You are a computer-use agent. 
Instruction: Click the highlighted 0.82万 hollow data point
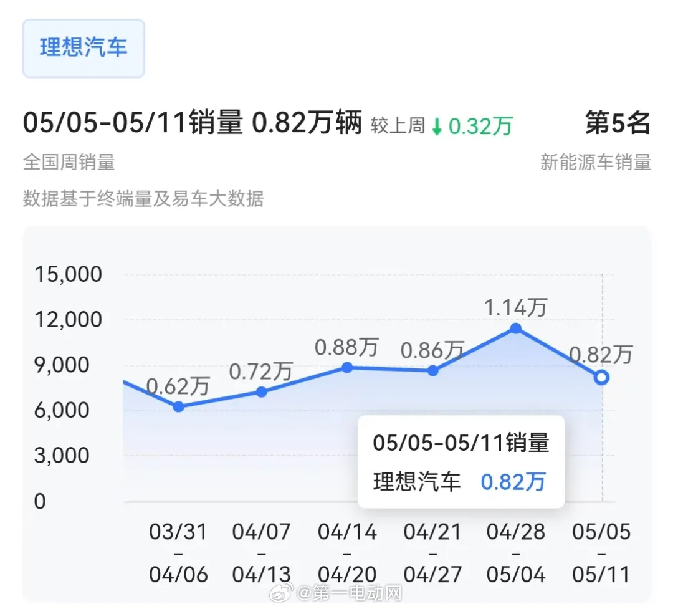coord(602,378)
